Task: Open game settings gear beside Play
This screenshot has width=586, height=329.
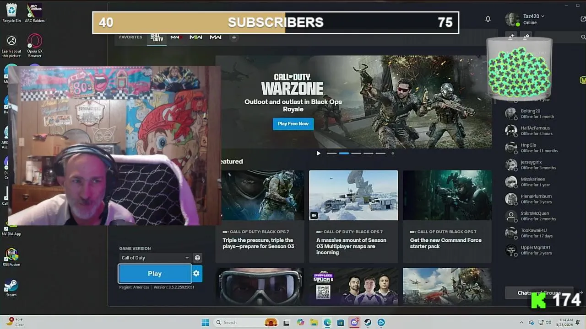Action: pyautogui.click(x=196, y=274)
